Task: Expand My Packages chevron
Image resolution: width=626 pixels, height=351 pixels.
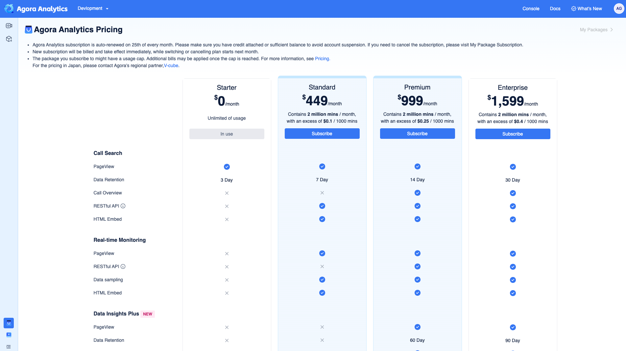Action: [612, 30]
